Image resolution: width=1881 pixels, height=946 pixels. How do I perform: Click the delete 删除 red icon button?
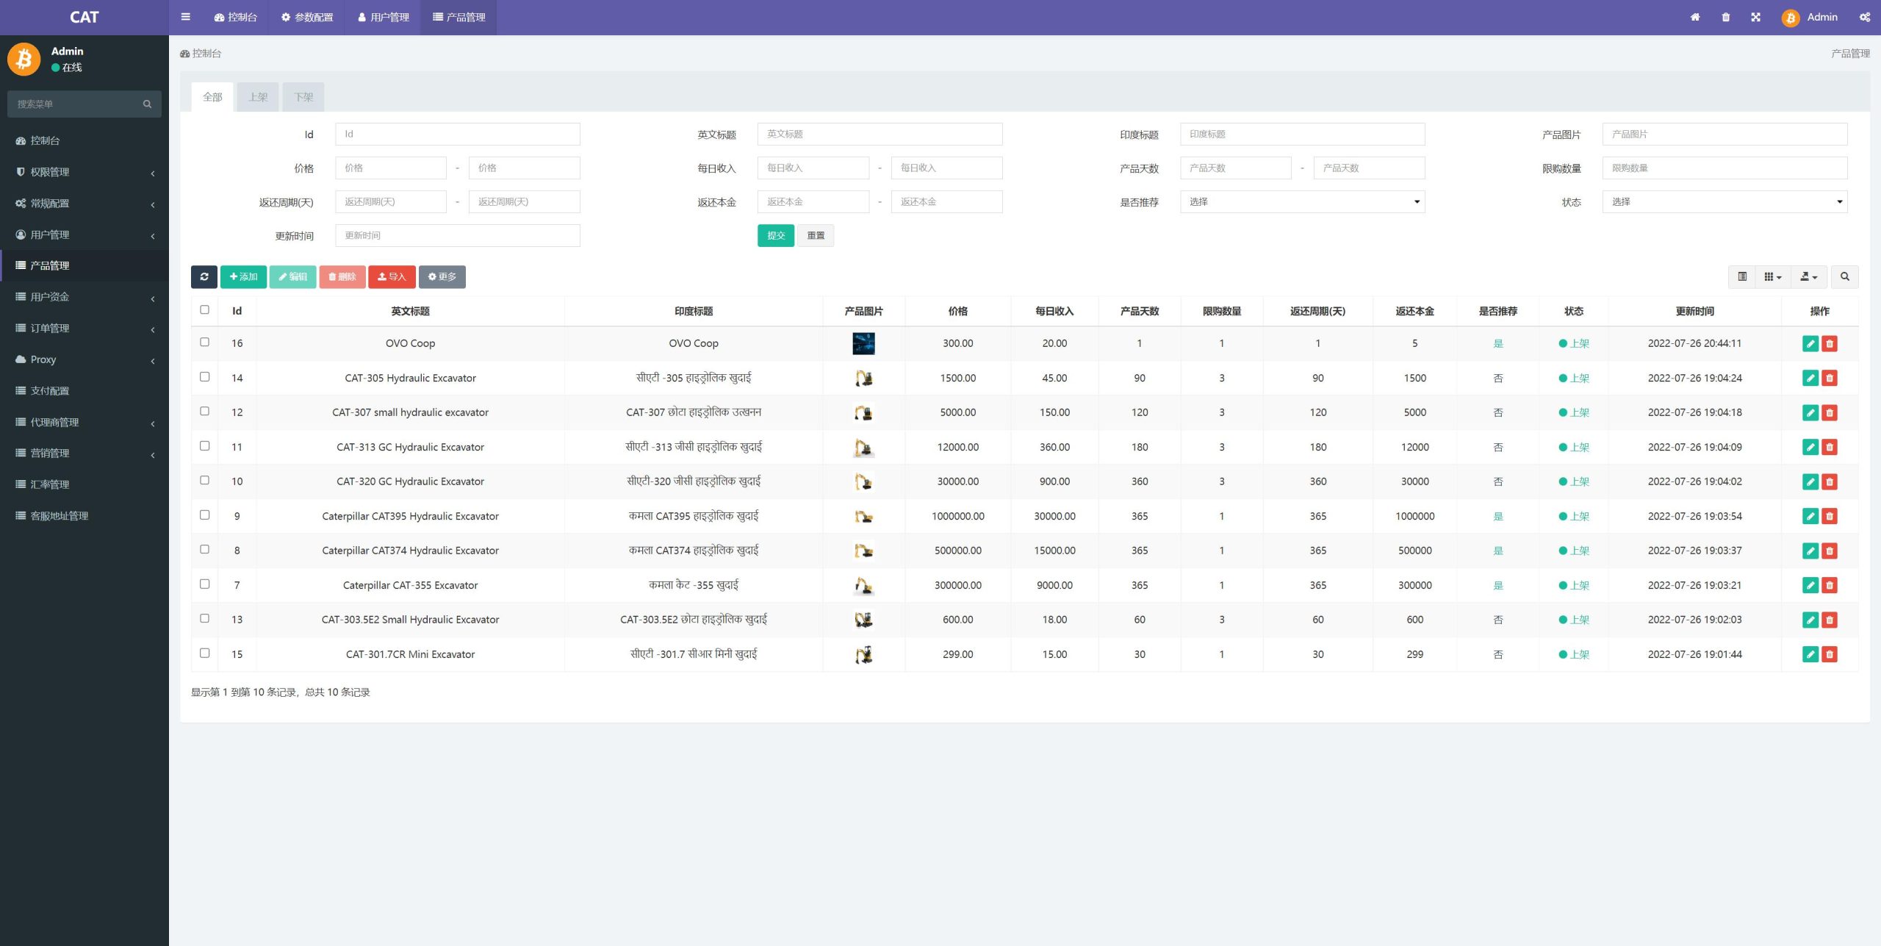[x=344, y=276]
